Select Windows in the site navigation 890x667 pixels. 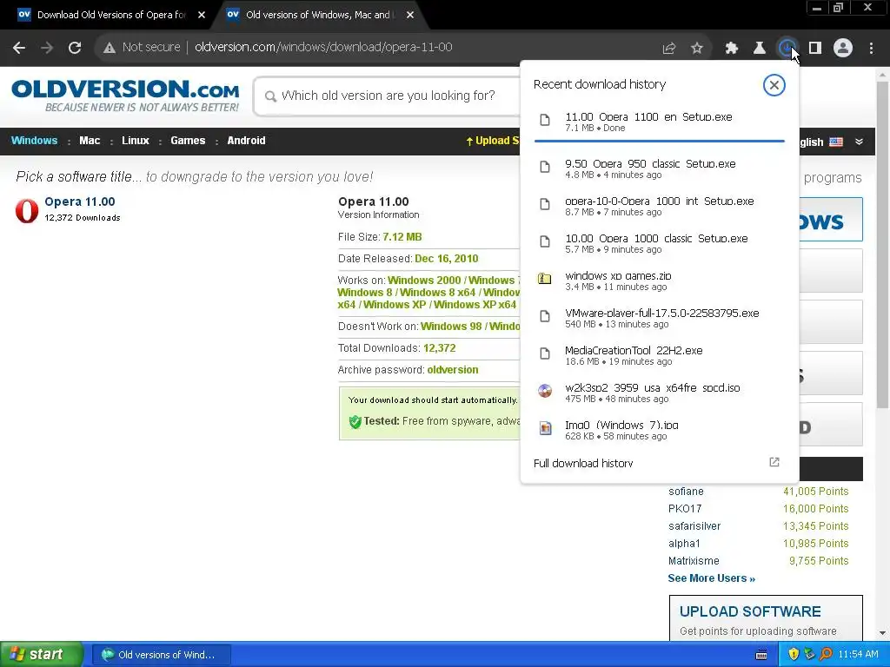coord(34,141)
